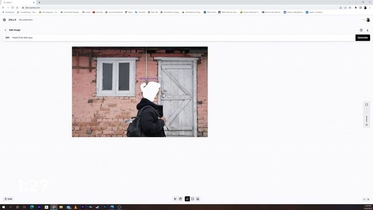
Task: Open Microsoft Edge from taskbar
Action: (x=32, y=207)
